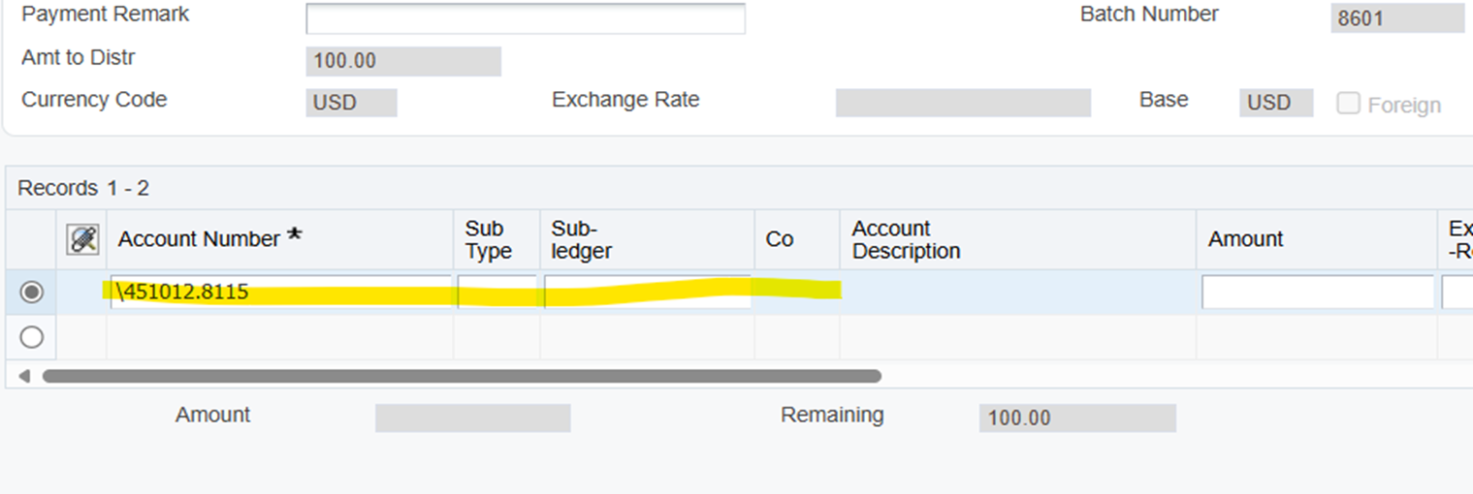Click the horizontal scrollbar thumb

(x=462, y=376)
